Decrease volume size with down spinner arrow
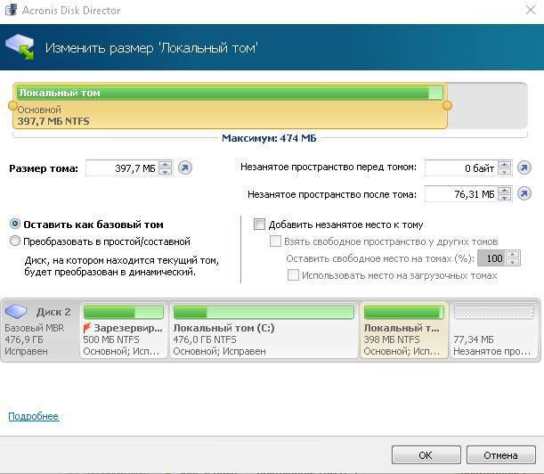Screen dimensions: 544x474 tap(165, 172)
